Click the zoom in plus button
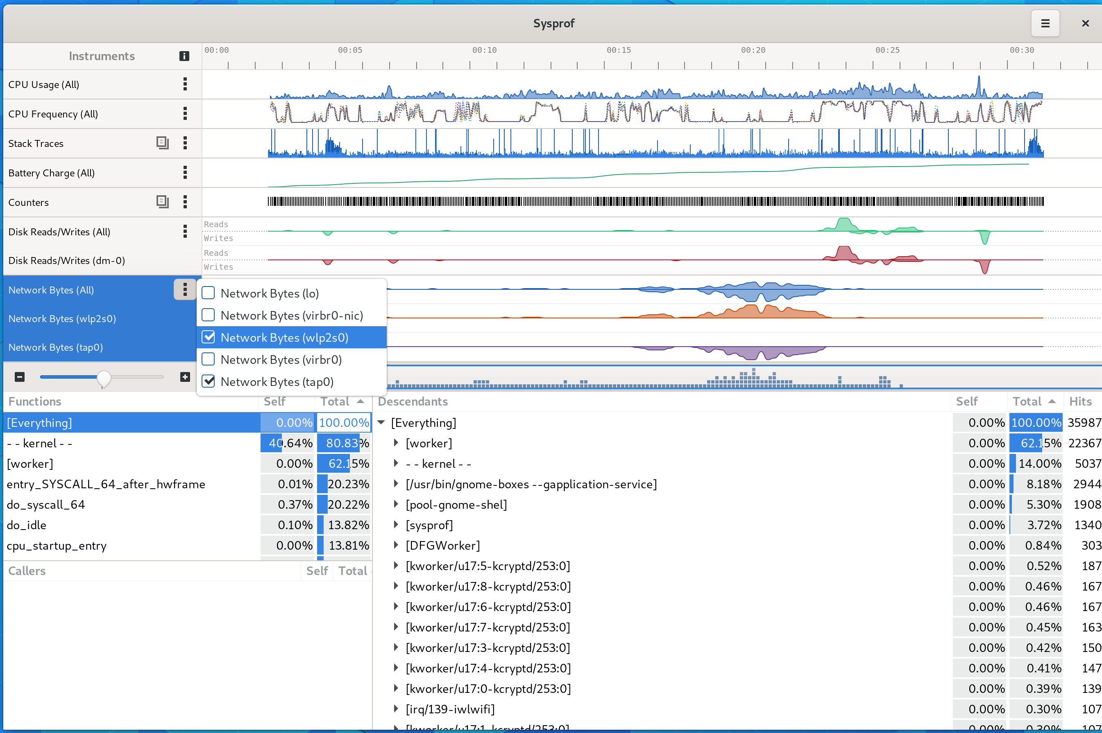This screenshot has width=1102, height=733. point(185,377)
